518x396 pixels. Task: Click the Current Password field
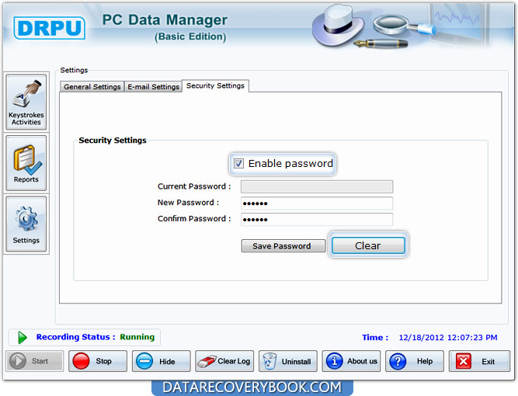(x=317, y=186)
